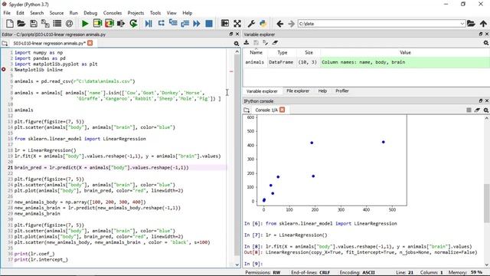Image resolution: width=490 pixels, height=276 pixels.
Task: Click the console vertical scrollbar
Action: [487, 203]
